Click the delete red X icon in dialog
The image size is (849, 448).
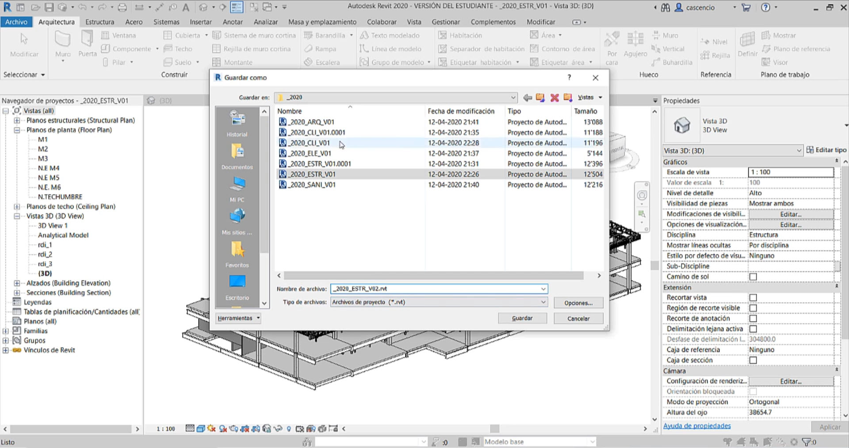click(554, 97)
